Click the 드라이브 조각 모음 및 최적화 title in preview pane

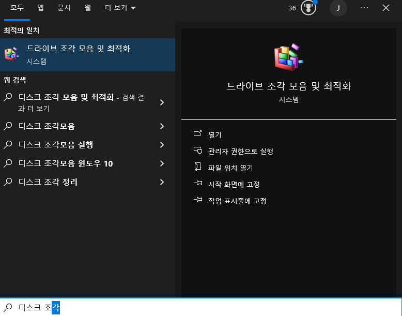289,86
